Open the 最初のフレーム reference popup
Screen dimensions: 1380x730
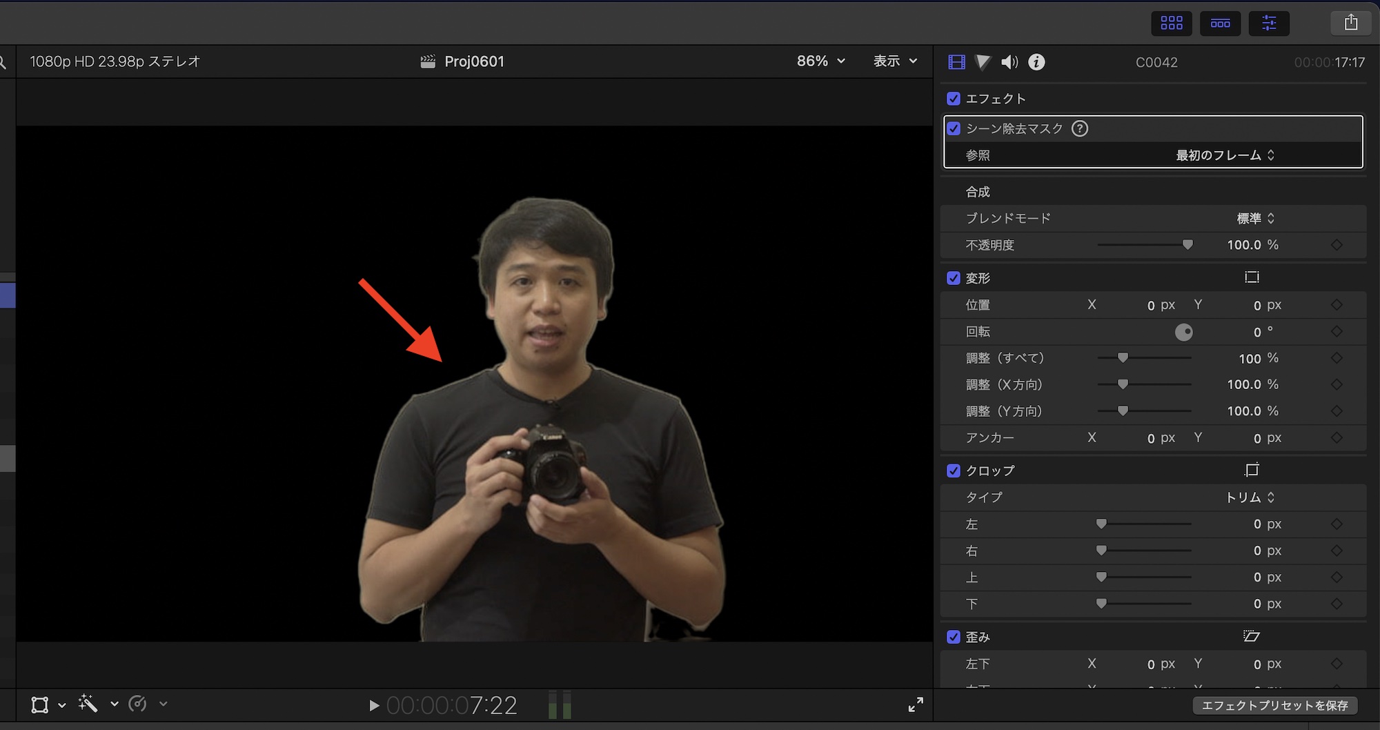pos(1225,155)
